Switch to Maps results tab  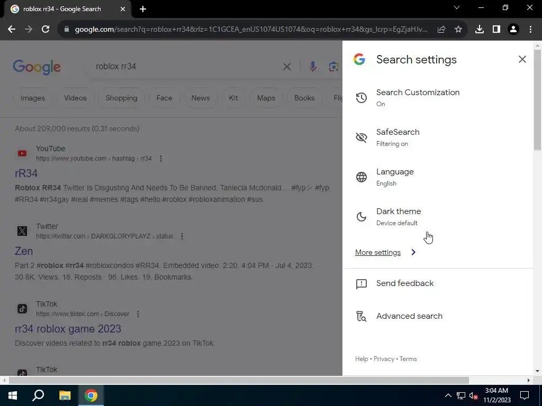tap(266, 98)
